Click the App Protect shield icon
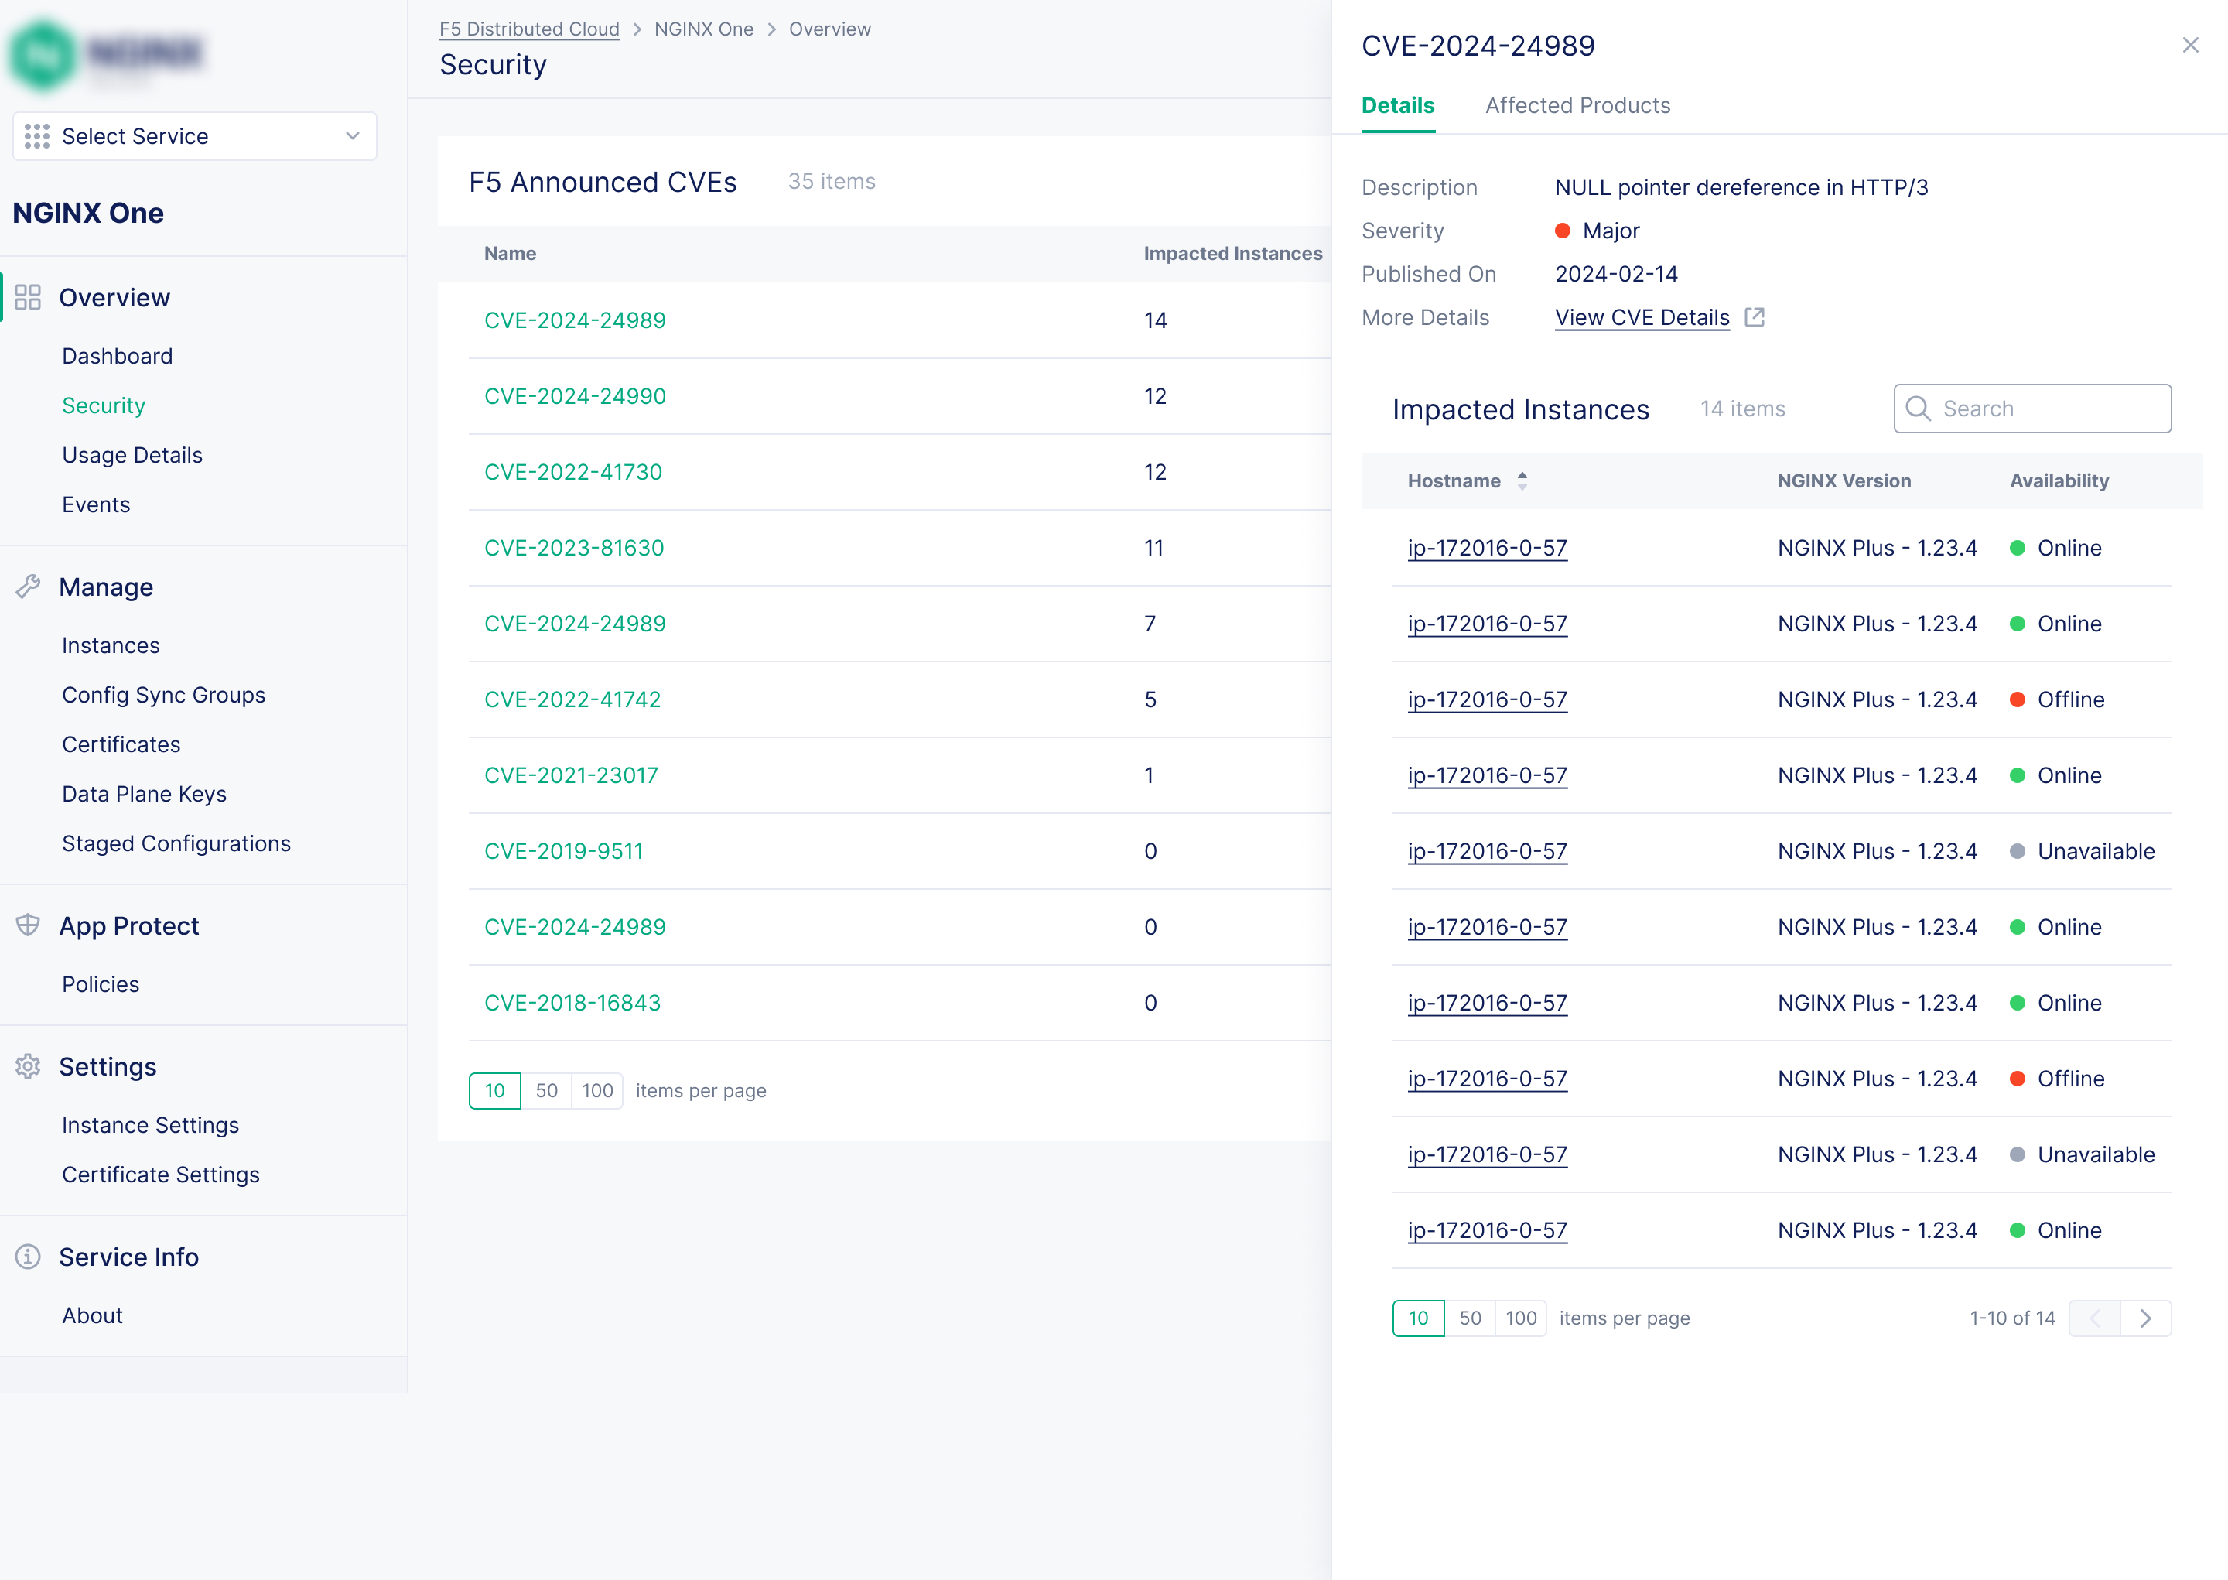This screenshot has width=2228, height=1580. tap(28, 925)
